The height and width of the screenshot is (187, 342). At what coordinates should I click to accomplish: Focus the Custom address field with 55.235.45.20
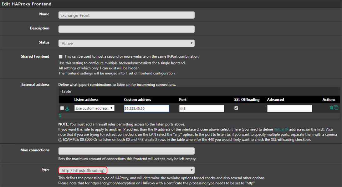[x=146, y=108]
